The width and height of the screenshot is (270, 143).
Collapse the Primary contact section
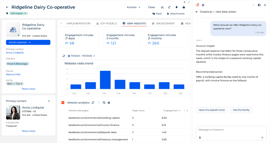tap(49, 101)
